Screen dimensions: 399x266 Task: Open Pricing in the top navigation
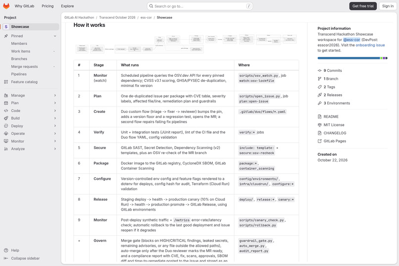point(48,6)
